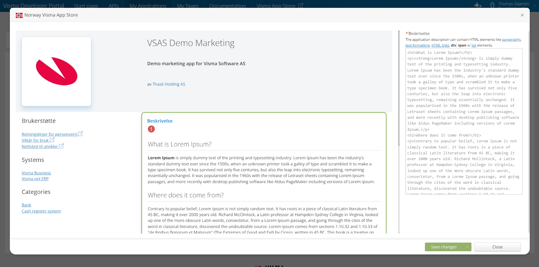Click the thumbs-up feedback icon in top bar

[x=478, y=5]
